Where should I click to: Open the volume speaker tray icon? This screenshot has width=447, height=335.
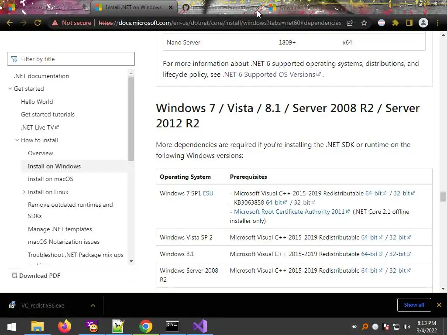pyautogui.click(x=407, y=327)
